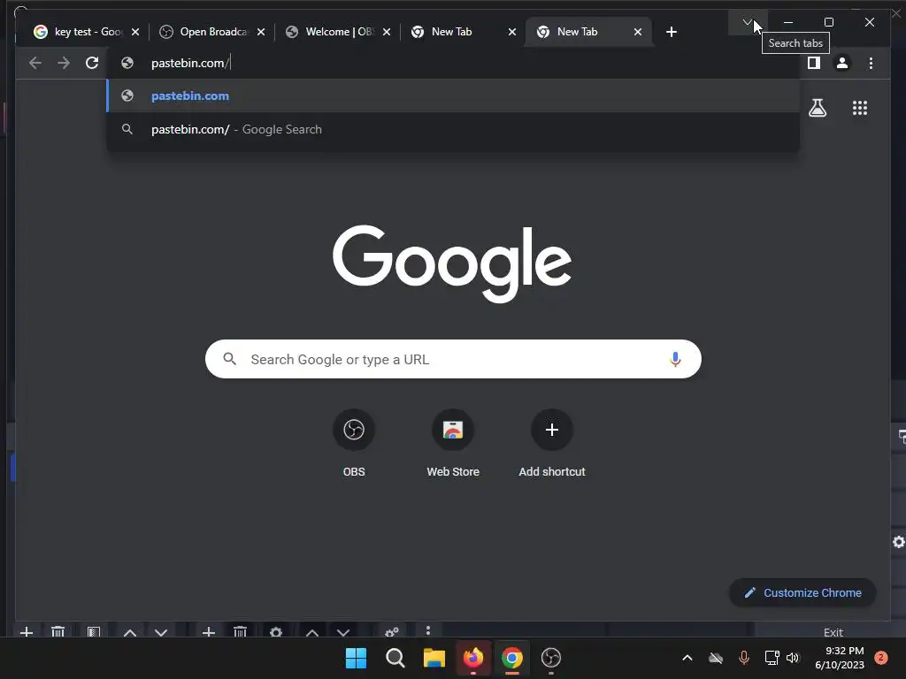Show hidden system tray icons
906x679 pixels.
[x=687, y=658]
